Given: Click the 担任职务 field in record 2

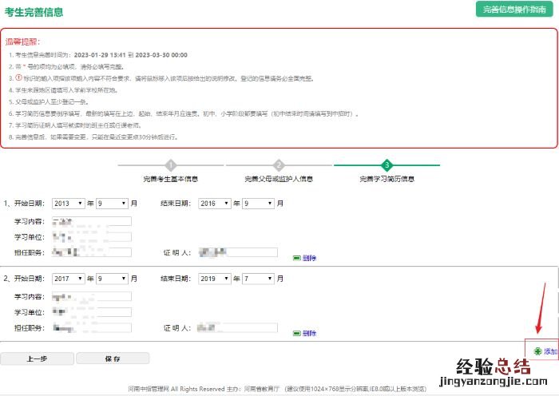Looking at the screenshot, I should [91, 328].
